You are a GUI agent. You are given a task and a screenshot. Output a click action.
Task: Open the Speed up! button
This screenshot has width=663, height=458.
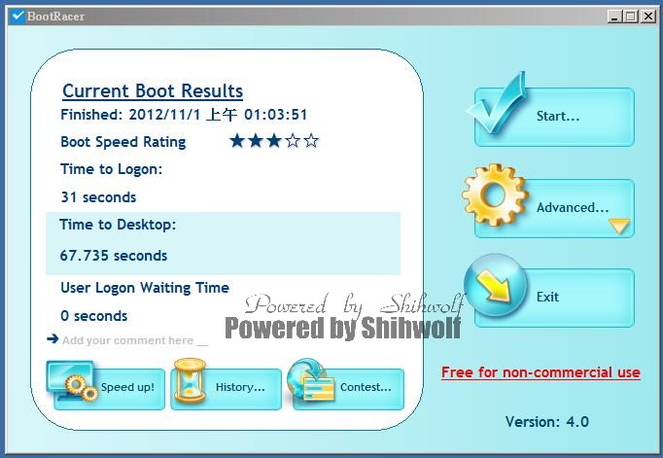tap(110, 389)
